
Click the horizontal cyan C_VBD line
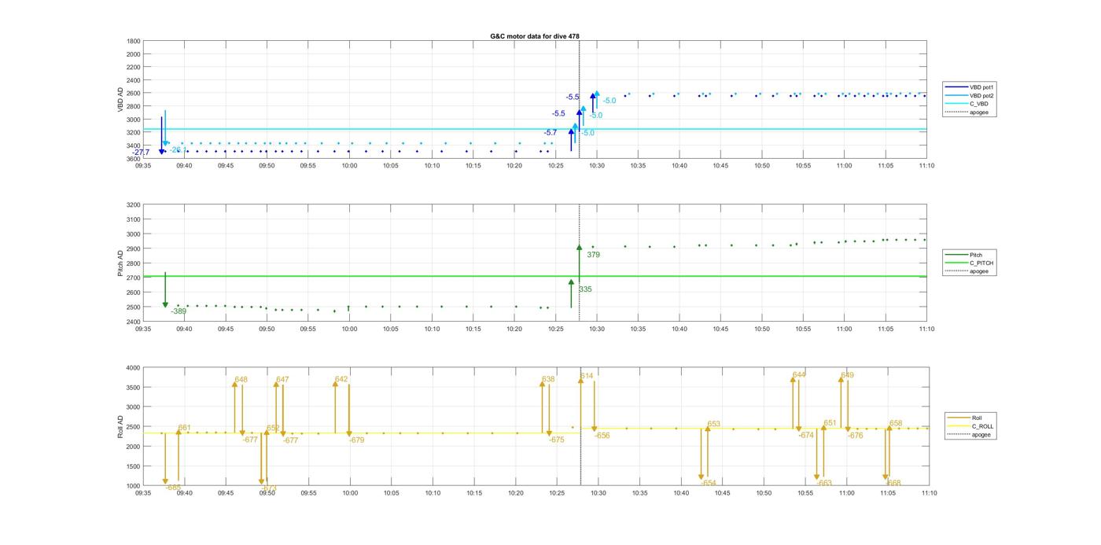(x=535, y=129)
